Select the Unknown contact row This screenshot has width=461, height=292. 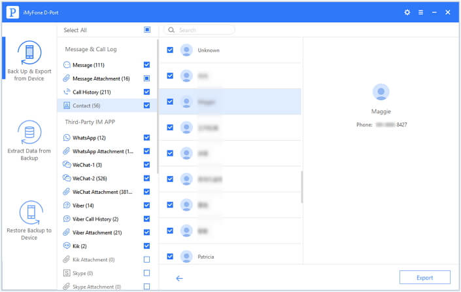click(230, 50)
